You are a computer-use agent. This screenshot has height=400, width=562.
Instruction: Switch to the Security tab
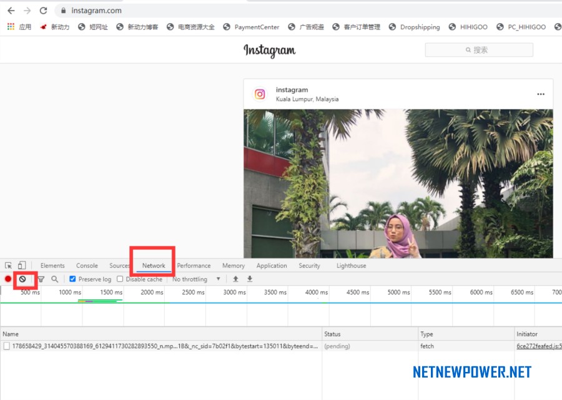309,265
